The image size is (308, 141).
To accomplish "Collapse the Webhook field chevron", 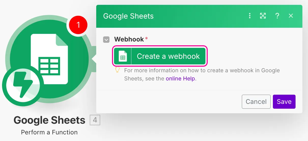I will [106, 40].
